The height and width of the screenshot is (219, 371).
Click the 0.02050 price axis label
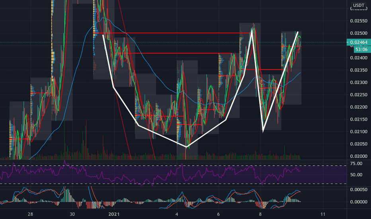point(359,144)
